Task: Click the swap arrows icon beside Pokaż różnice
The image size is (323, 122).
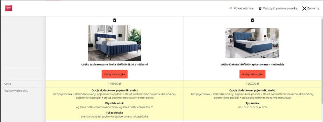Action: click(231, 9)
